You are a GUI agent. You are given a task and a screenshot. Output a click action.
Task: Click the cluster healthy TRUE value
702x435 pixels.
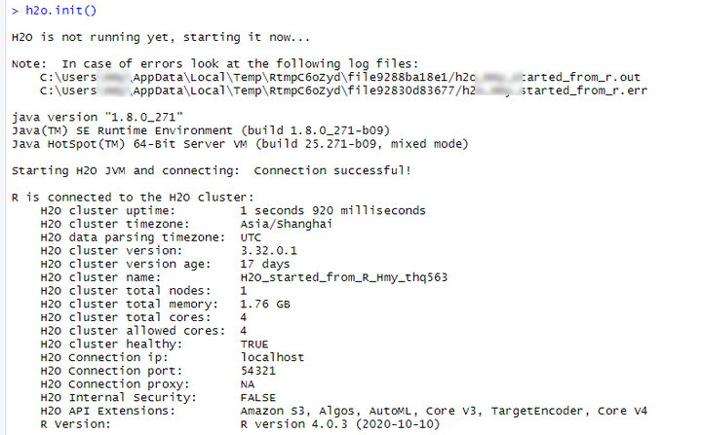(x=254, y=344)
